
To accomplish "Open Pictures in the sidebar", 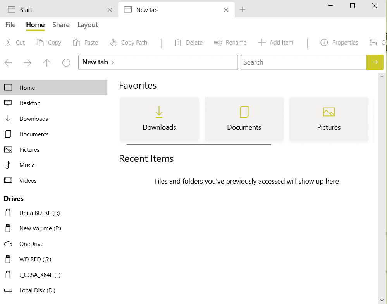I will [x=53, y=150].
